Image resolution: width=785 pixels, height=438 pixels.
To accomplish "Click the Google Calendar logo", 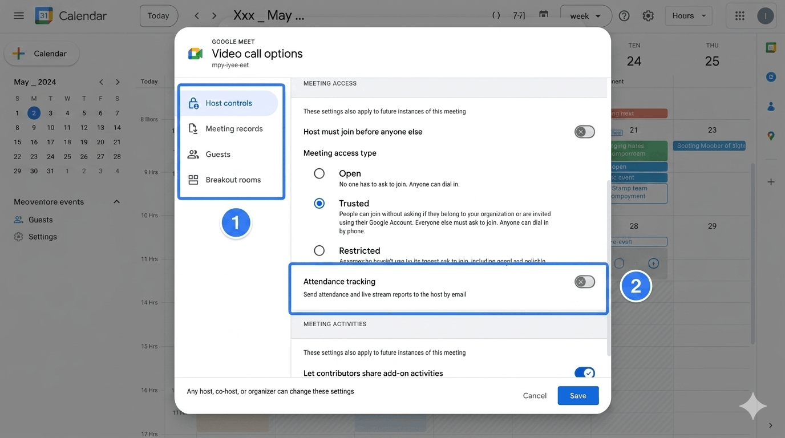I will pyautogui.click(x=44, y=16).
